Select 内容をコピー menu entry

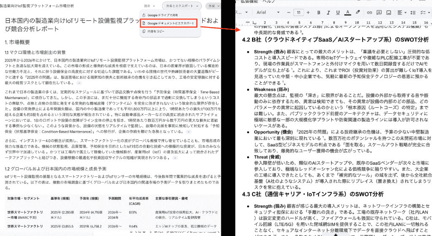point(170,31)
